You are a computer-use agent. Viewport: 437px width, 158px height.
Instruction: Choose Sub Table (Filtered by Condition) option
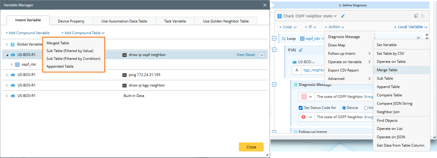pos(73,59)
